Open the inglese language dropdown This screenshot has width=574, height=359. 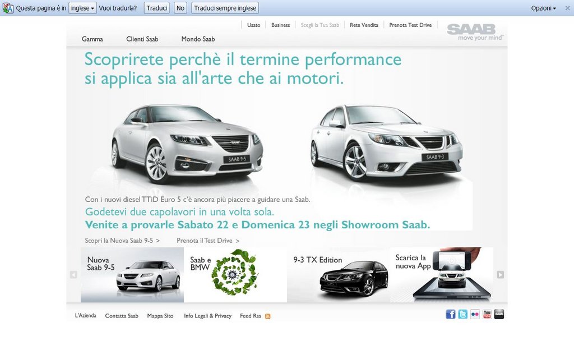pyautogui.click(x=82, y=8)
